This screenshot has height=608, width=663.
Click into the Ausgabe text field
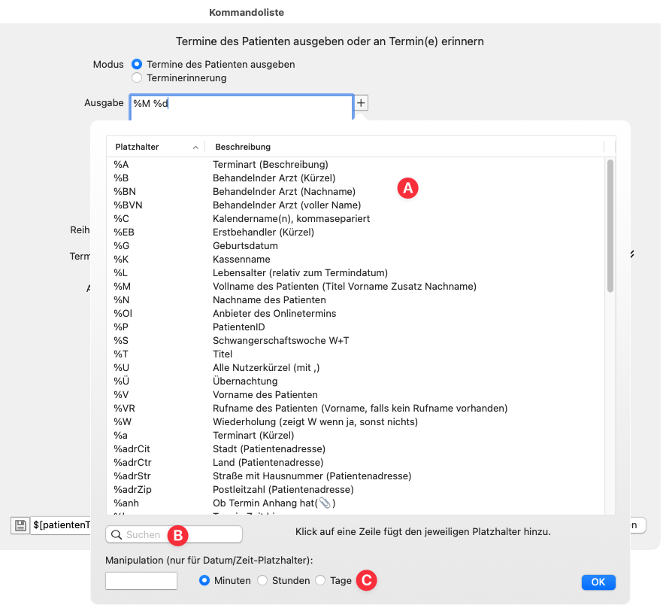[x=241, y=108]
